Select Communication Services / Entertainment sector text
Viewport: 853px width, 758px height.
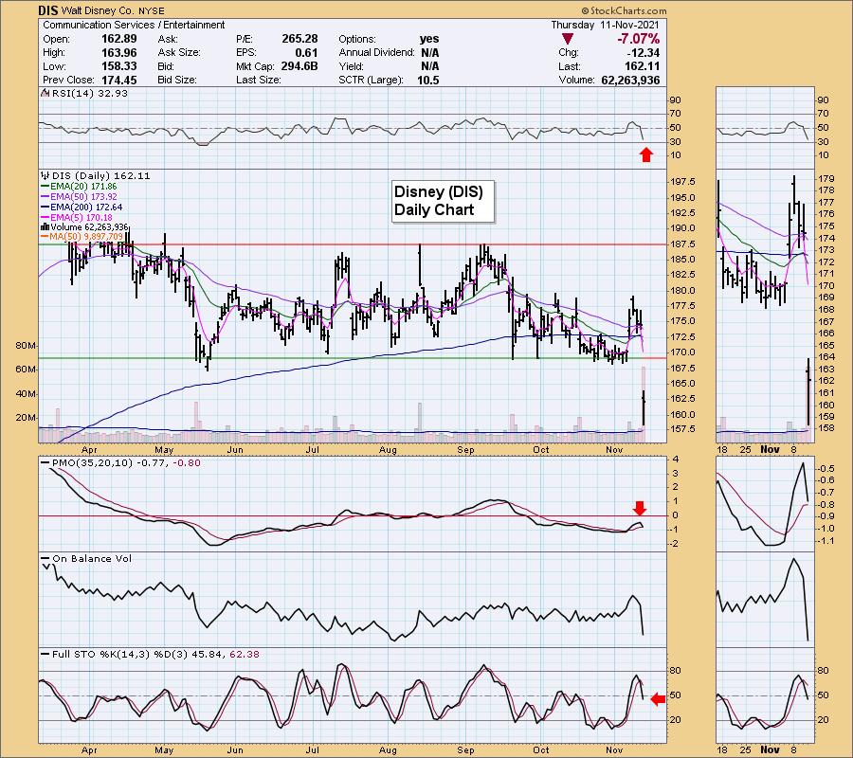(x=134, y=25)
